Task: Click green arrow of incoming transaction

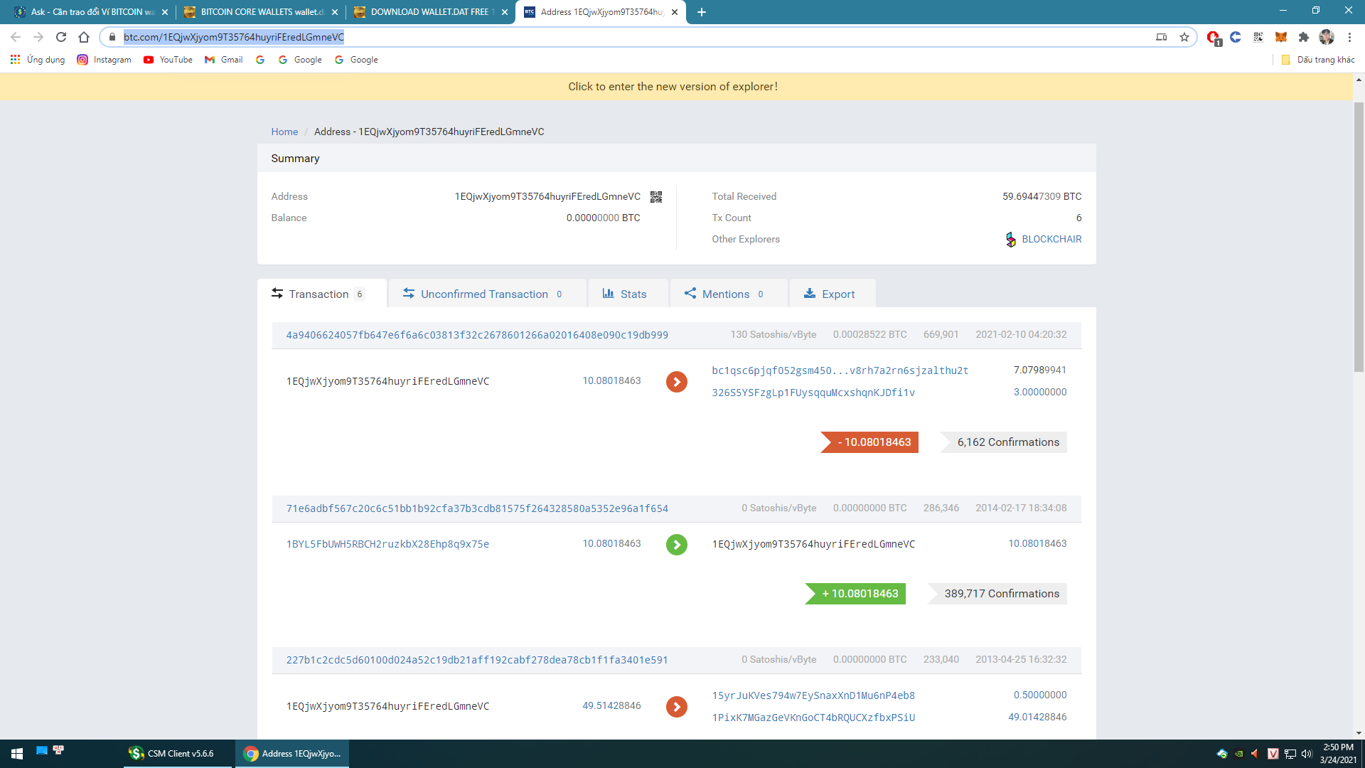Action: click(x=676, y=545)
